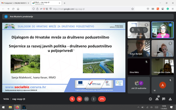The width and height of the screenshot is (176, 110).
Task: Open Firefox hamburger application menu
Action: pos(172,9)
